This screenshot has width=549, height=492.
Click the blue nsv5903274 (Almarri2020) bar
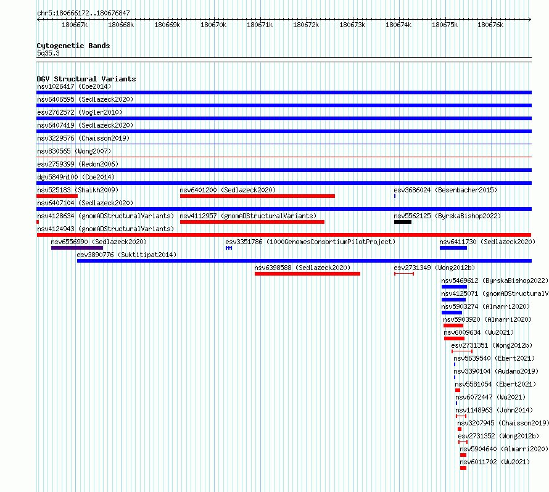point(452,313)
